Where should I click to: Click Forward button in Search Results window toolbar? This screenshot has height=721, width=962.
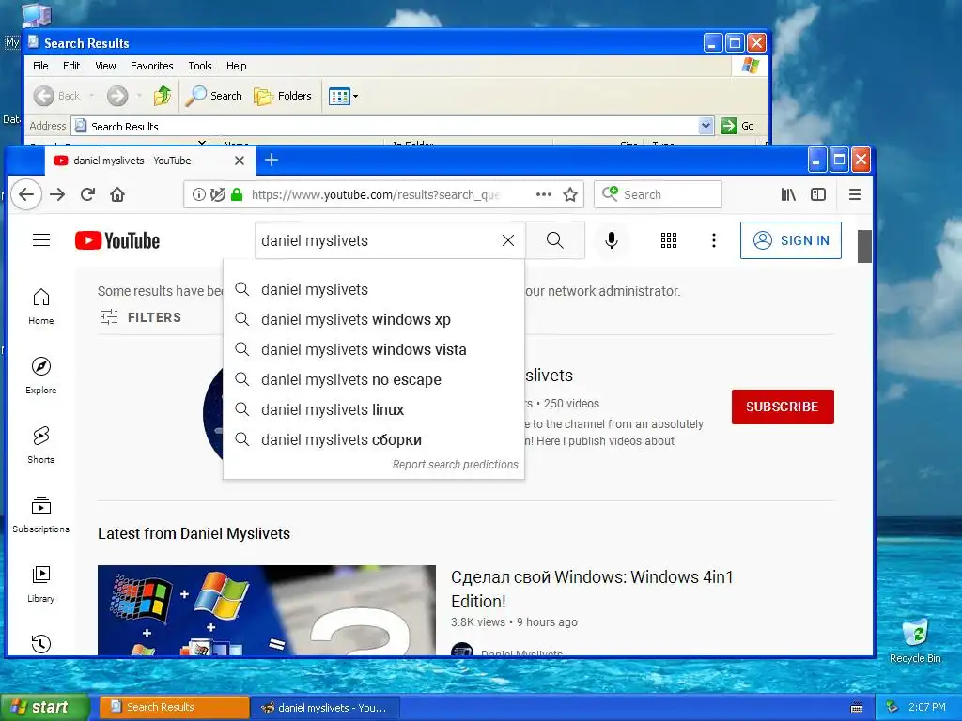(x=117, y=96)
